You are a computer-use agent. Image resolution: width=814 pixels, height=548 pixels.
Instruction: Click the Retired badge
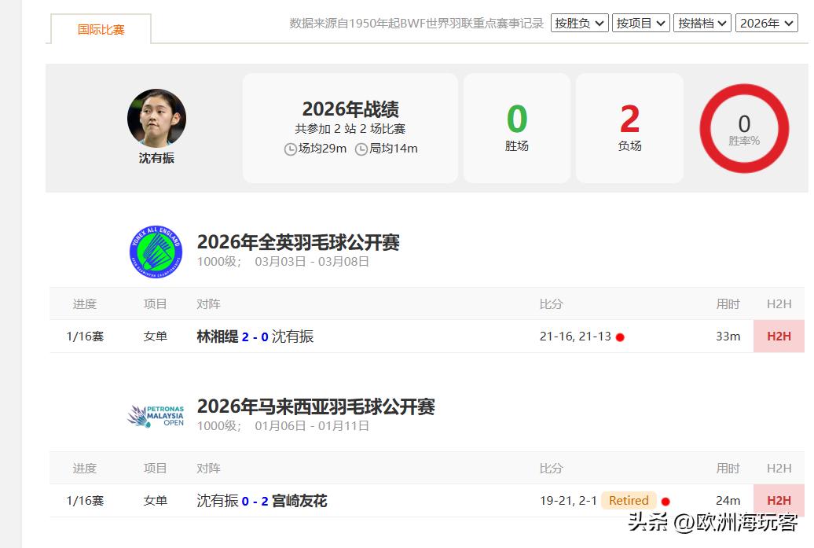tap(629, 500)
